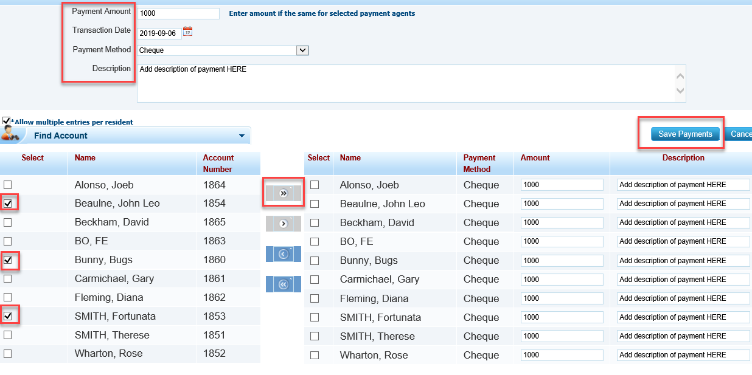Click the description box scroll down arrow
This screenshot has width=752, height=375.
pos(680,91)
